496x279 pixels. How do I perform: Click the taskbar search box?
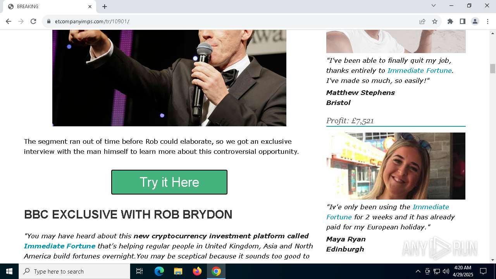click(74, 271)
